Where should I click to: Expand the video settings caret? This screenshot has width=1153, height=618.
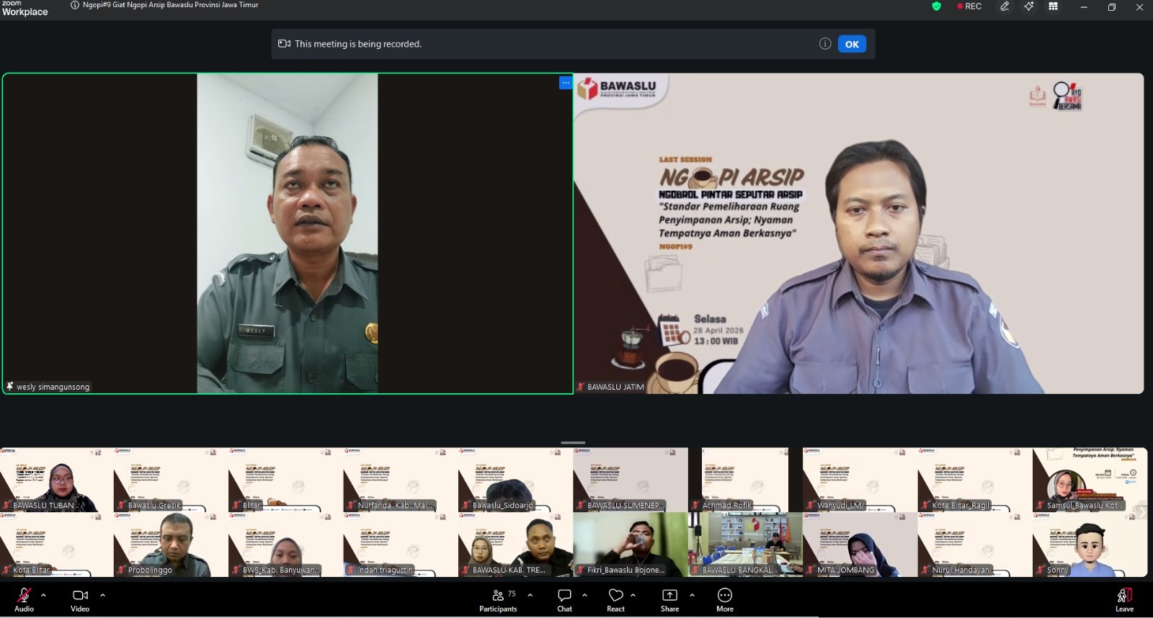102,595
